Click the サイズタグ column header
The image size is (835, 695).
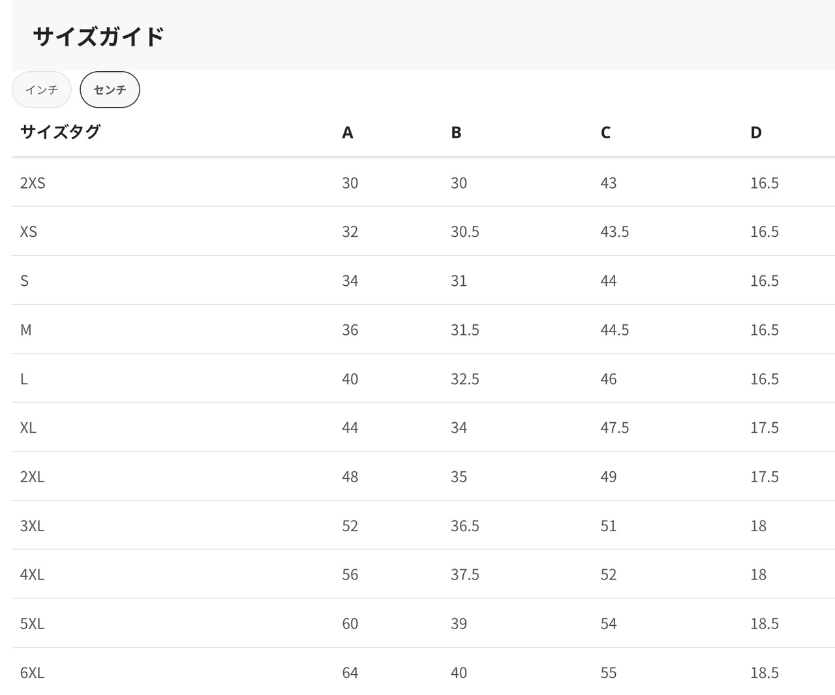pos(60,132)
